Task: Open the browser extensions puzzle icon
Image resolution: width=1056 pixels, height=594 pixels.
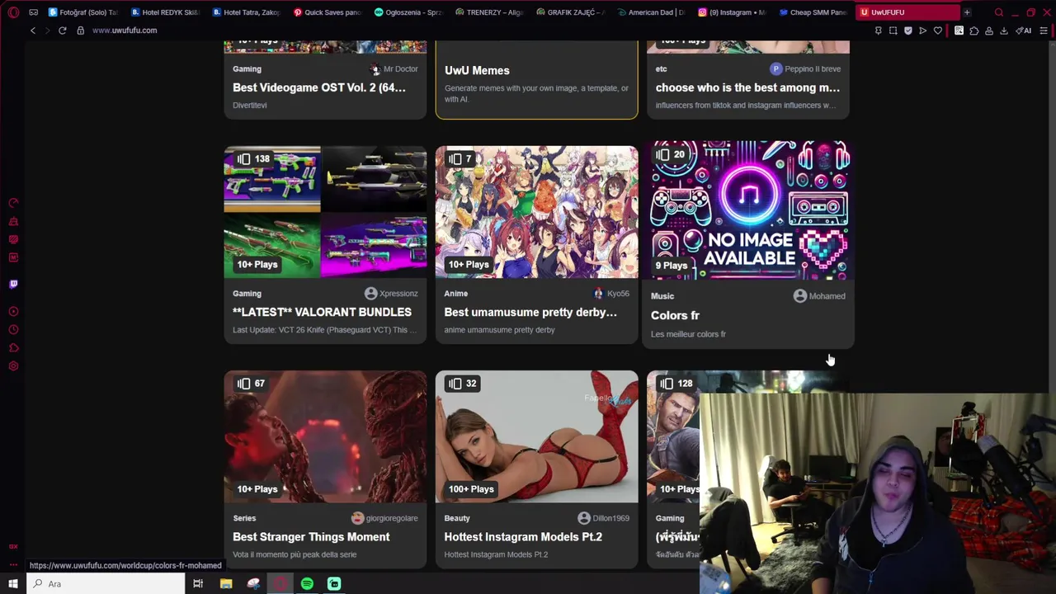Action: coord(973,31)
